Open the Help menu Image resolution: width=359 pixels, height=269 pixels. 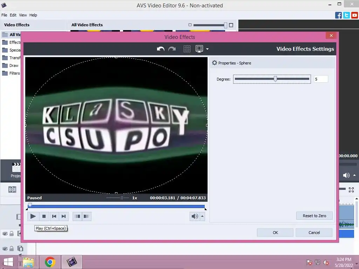[x=33, y=15]
